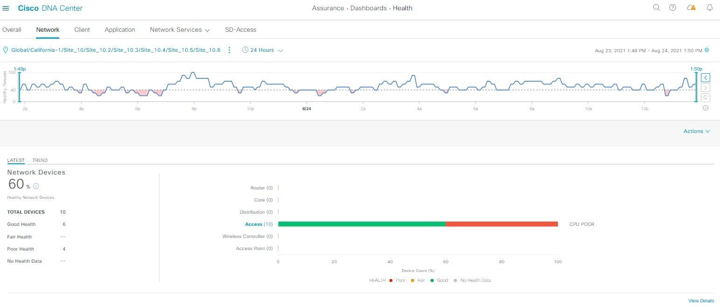Click the Distribution (0) category label
Screen dimensions: 720x307
[x=256, y=212]
